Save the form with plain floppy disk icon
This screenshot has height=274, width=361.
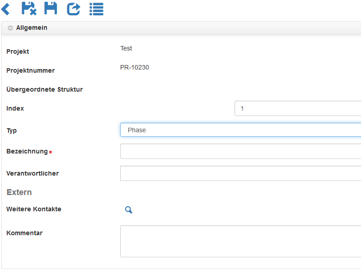pyautogui.click(x=51, y=8)
